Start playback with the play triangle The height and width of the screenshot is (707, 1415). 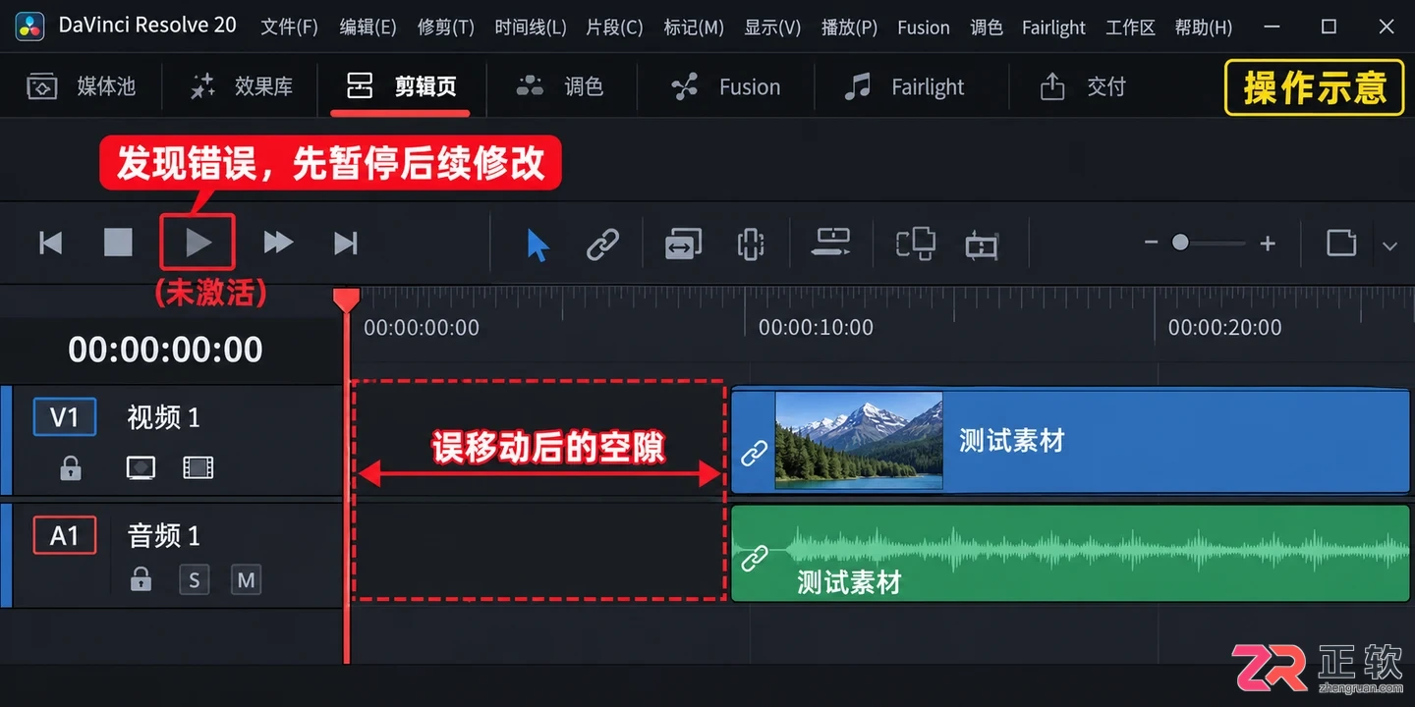[198, 242]
